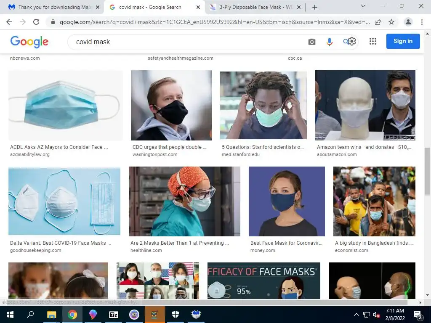Close the 3-Ply Disposable Face Mask tab

click(299, 8)
